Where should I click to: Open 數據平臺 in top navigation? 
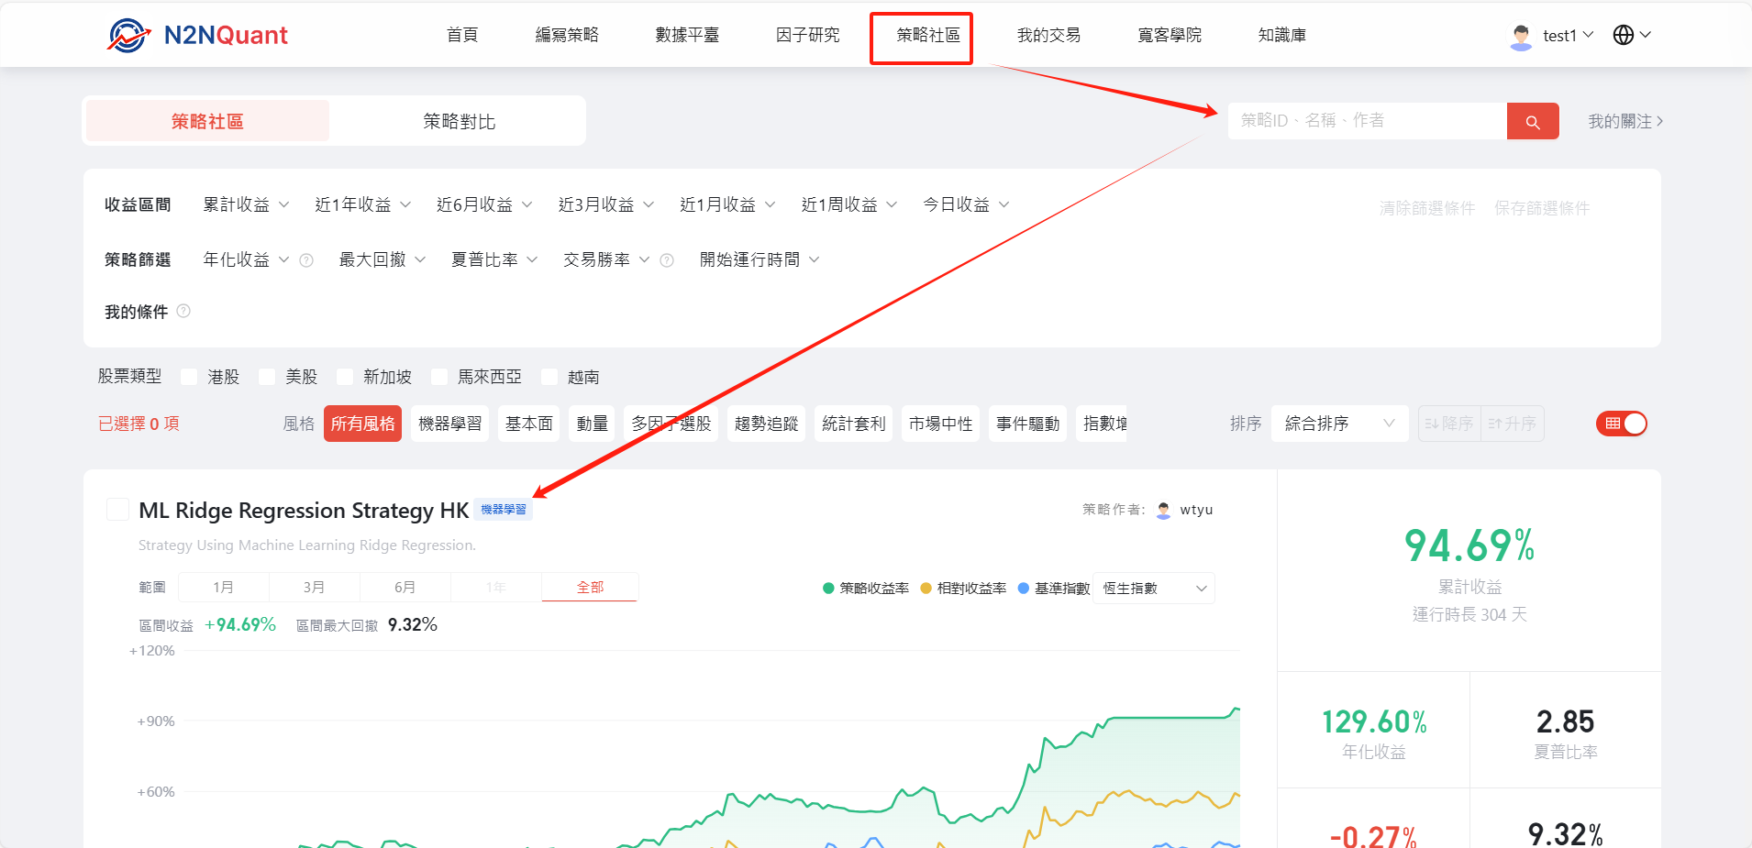(x=687, y=35)
